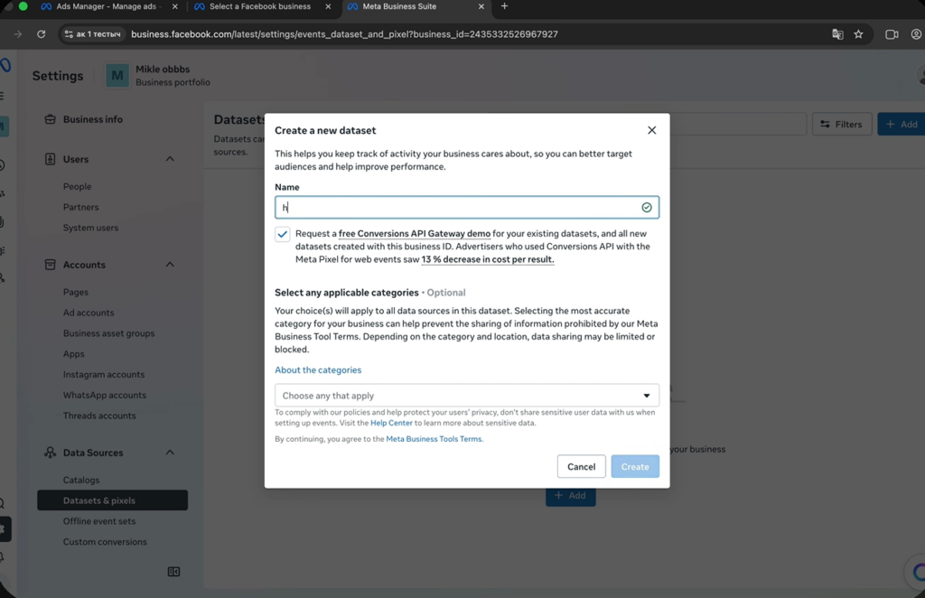Open a new browser tab
The image size is (925, 598).
tap(504, 6)
